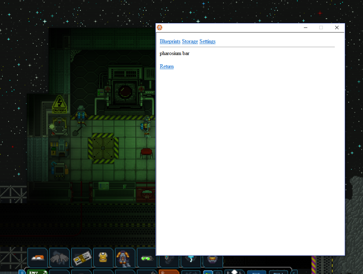Click the pharosium bar text entry

click(175, 53)
